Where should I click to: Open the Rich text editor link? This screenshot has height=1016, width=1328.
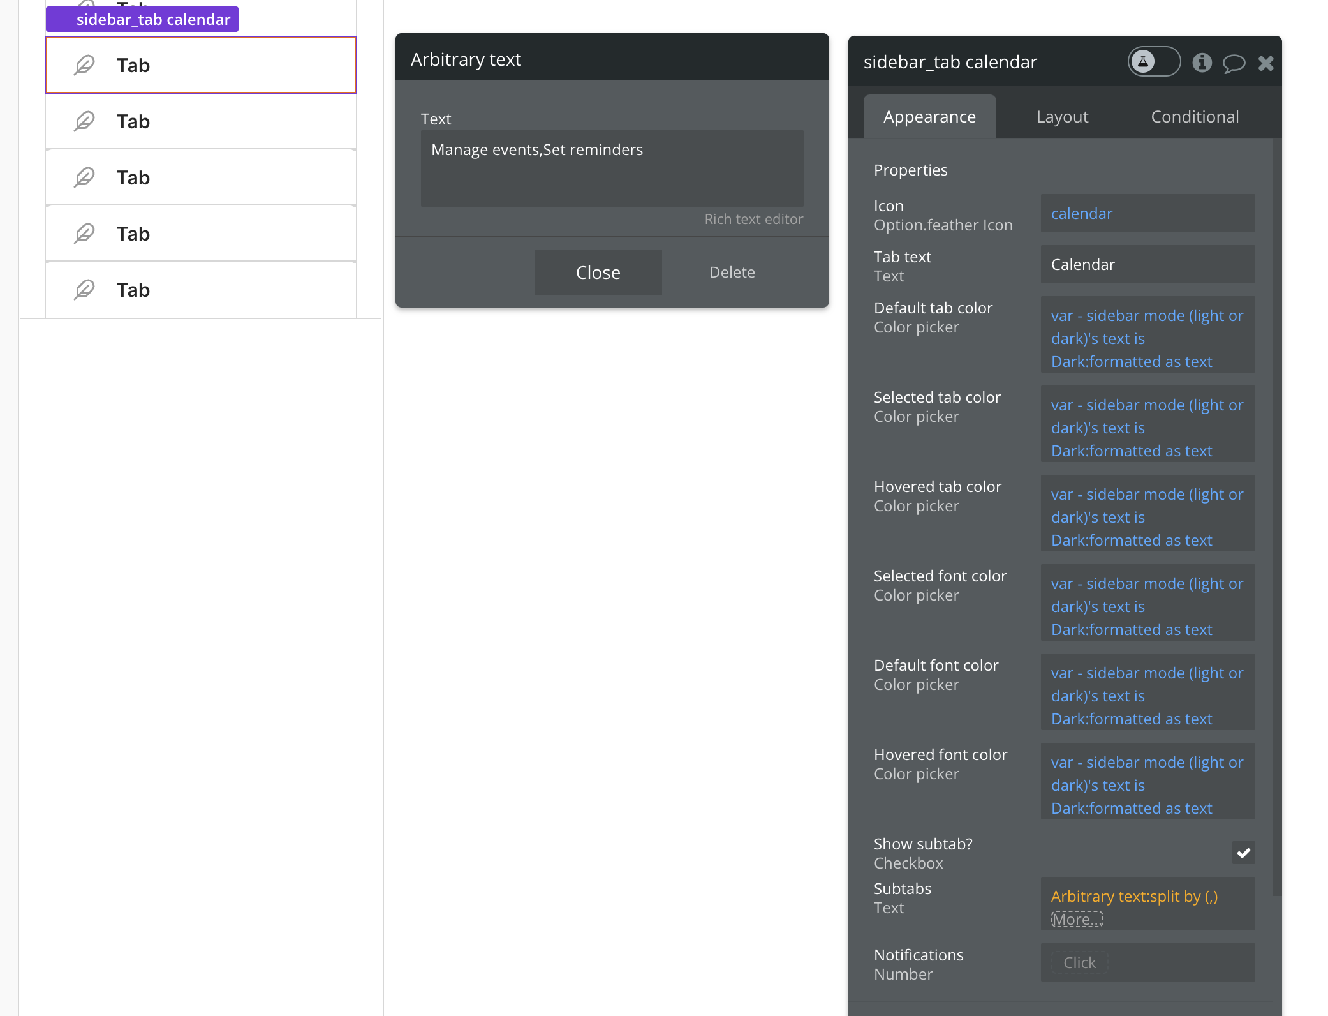click(753, 219)
